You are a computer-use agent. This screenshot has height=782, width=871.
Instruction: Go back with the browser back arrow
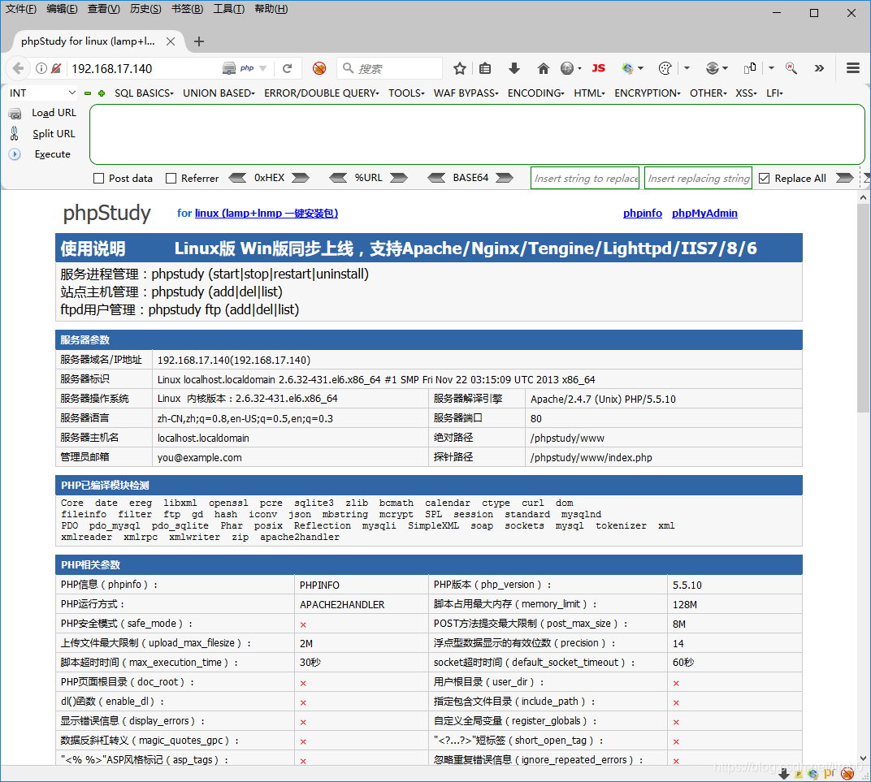(18, 68)
